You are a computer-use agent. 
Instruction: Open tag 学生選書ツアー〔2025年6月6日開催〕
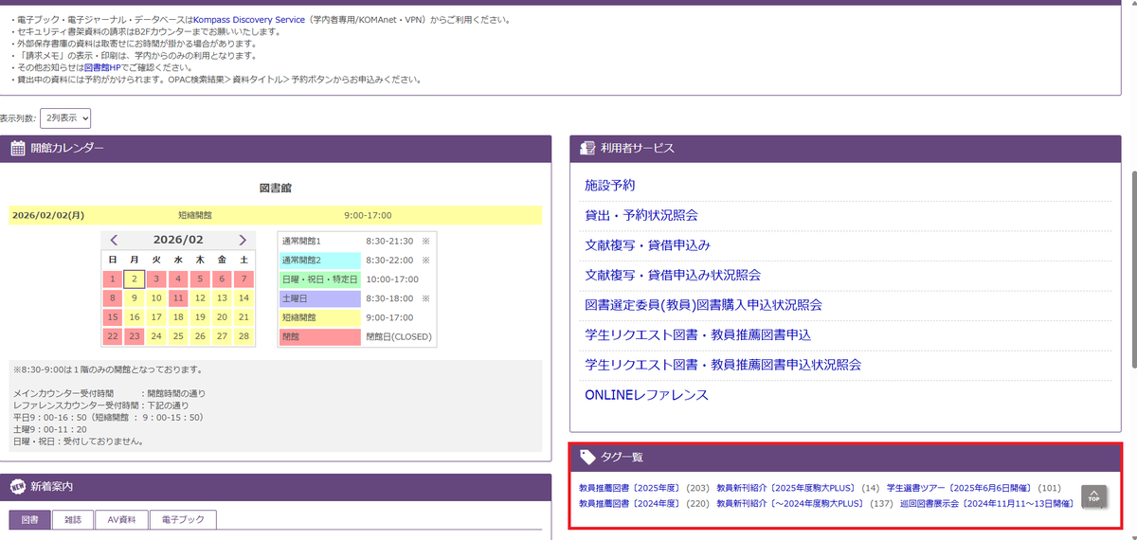959,489
